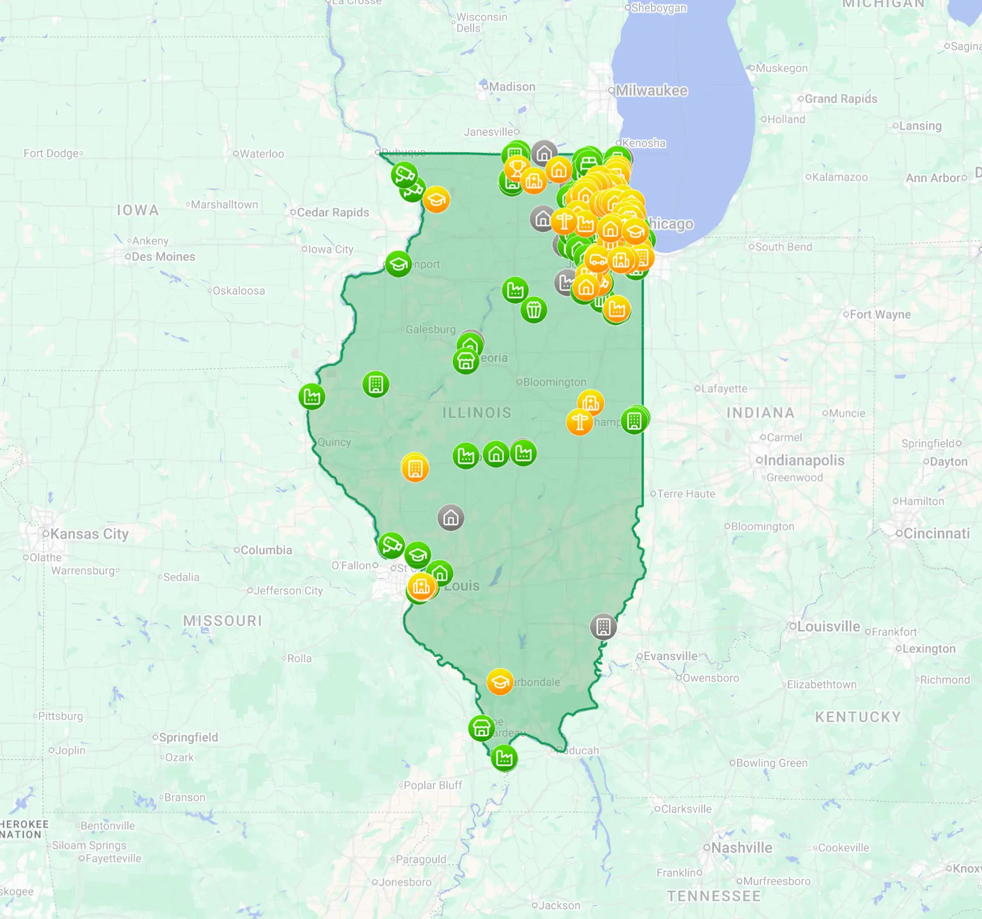Click the orange graduation cap marker near Carbondale

pyautogui.click(x=500, y=682)
